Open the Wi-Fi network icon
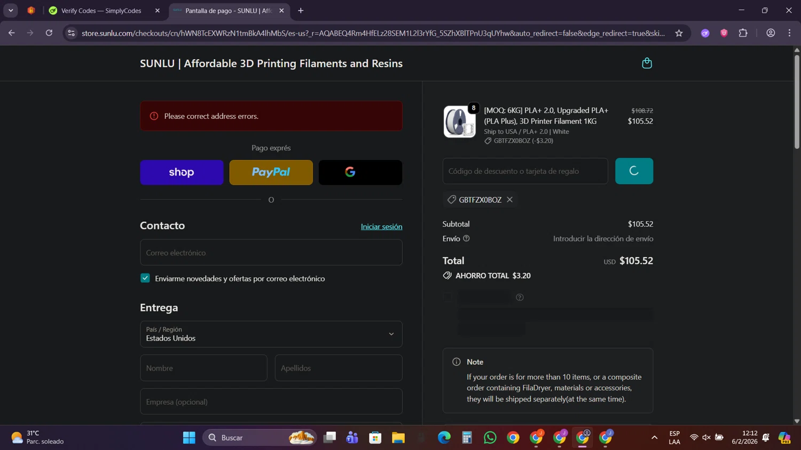Image resolution: width=801 pixels, height=450 pixels. click(x=694, y=438)
